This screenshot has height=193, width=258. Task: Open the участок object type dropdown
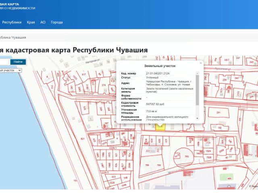(x=10, y=70)
